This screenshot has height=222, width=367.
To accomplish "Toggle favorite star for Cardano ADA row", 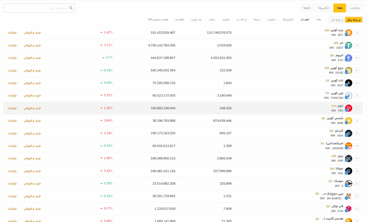I will pos(357,133).
